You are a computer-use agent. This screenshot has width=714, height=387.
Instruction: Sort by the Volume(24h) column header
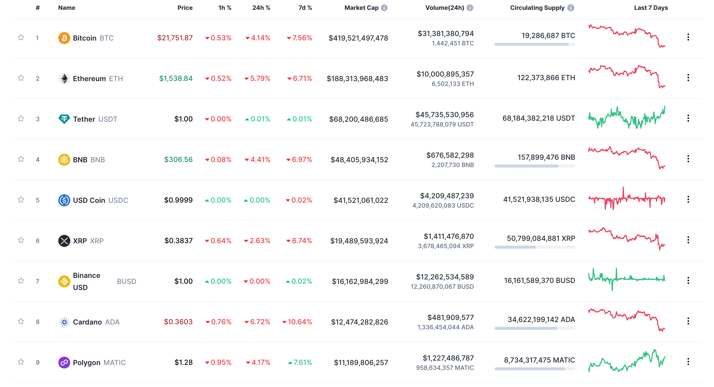(x=444, y=8)
